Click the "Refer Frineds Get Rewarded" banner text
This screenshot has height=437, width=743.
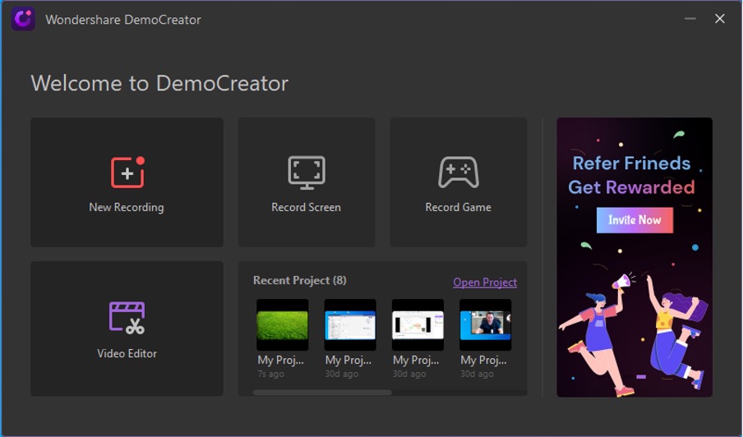(632, 175)
